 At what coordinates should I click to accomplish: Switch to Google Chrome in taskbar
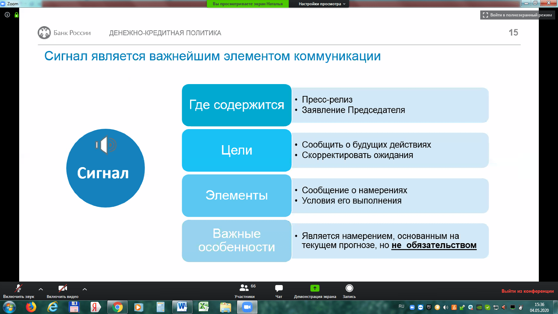(x=118, y=307)
